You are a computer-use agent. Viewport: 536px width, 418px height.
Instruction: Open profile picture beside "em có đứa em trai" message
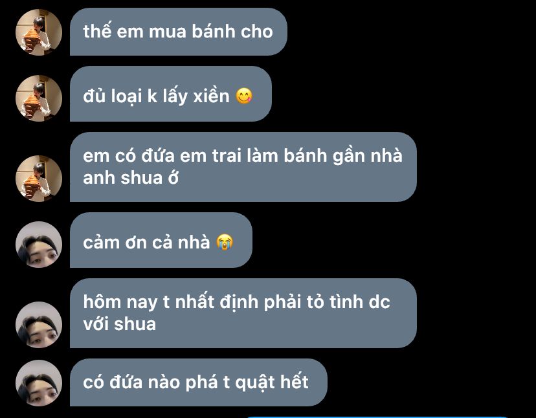click(x=39, y=179)
